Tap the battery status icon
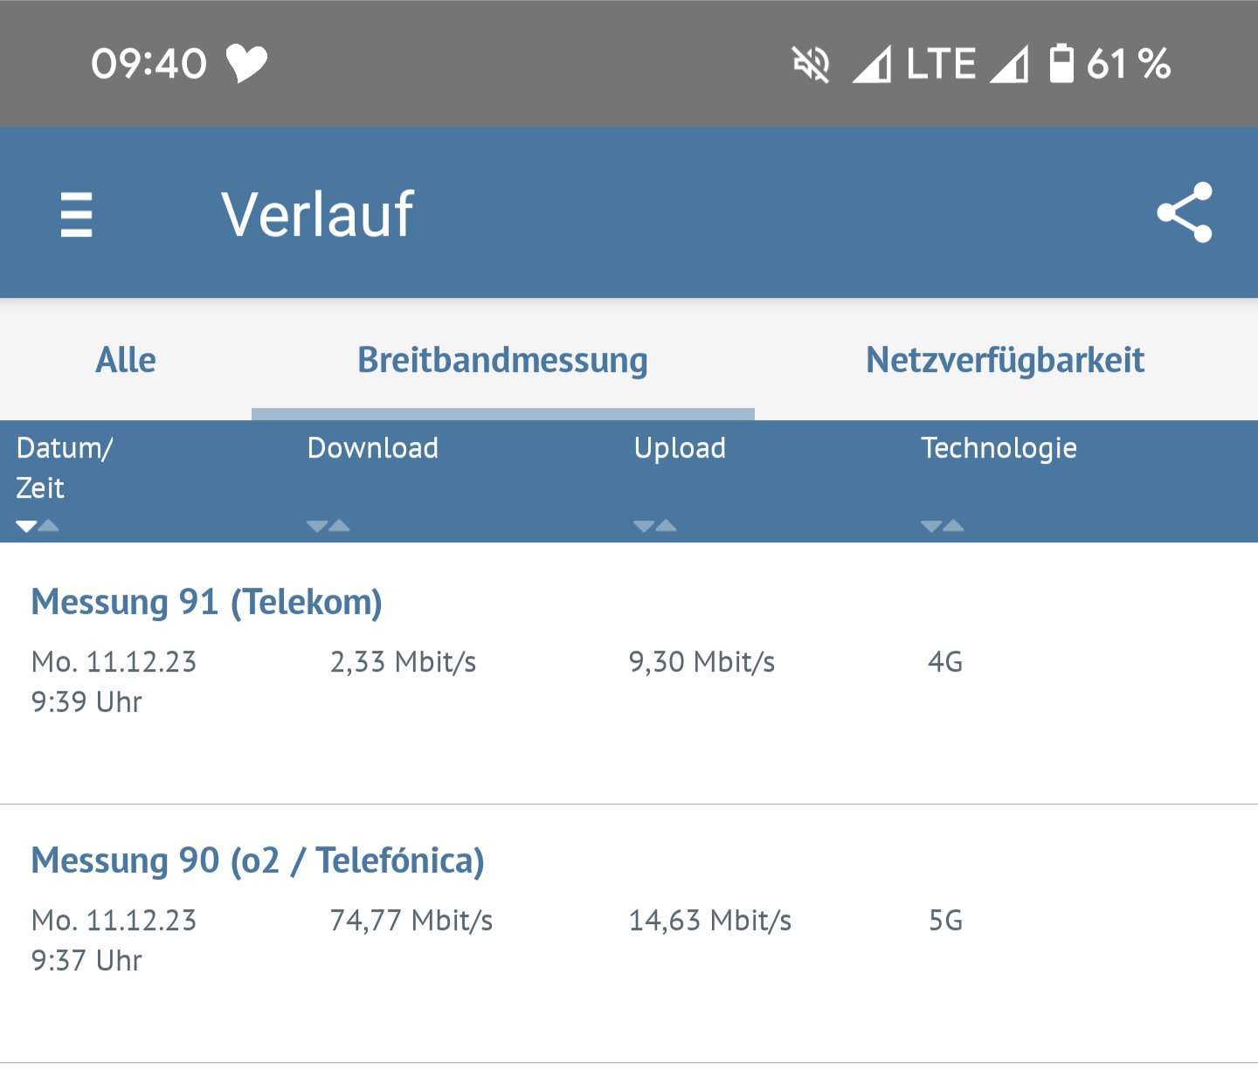The width and height of the screenshot is (1258, 1070). point(1061,64)
